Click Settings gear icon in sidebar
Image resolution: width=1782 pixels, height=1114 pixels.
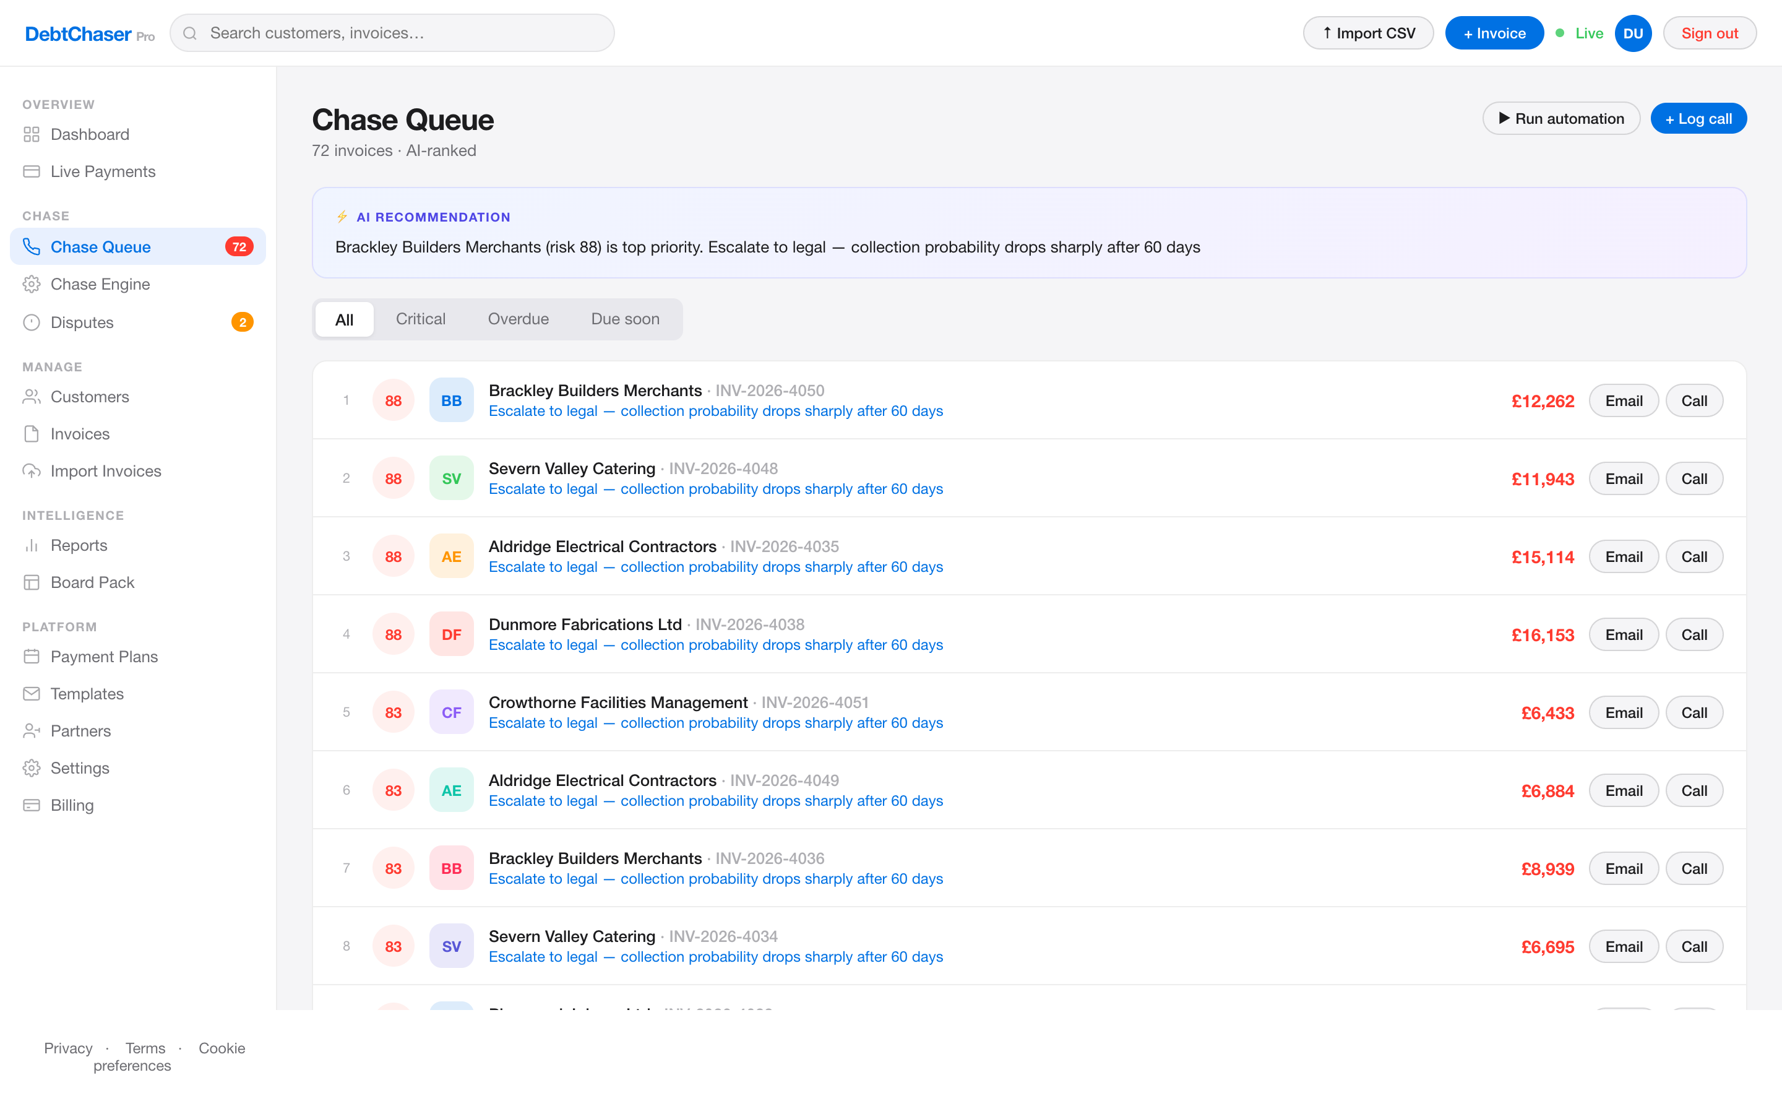tap(31, 767)
